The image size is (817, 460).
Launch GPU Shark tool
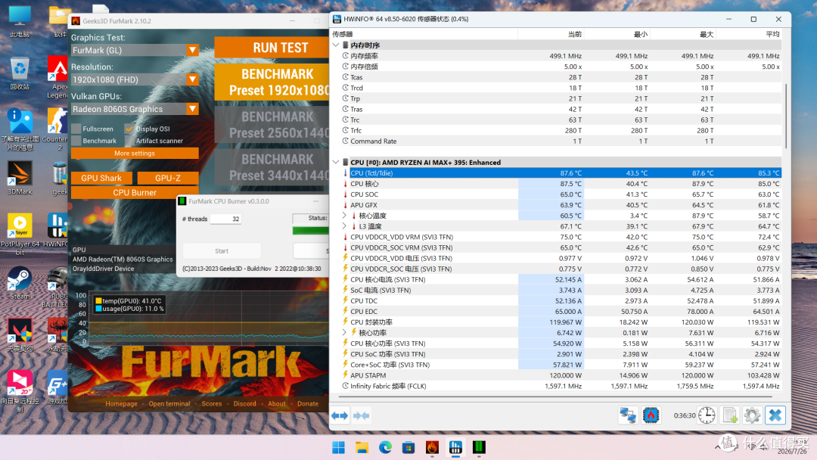(x=101, y=178)
